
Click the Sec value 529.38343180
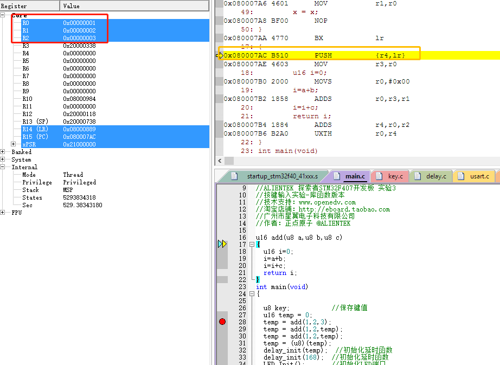pos(82,205)
